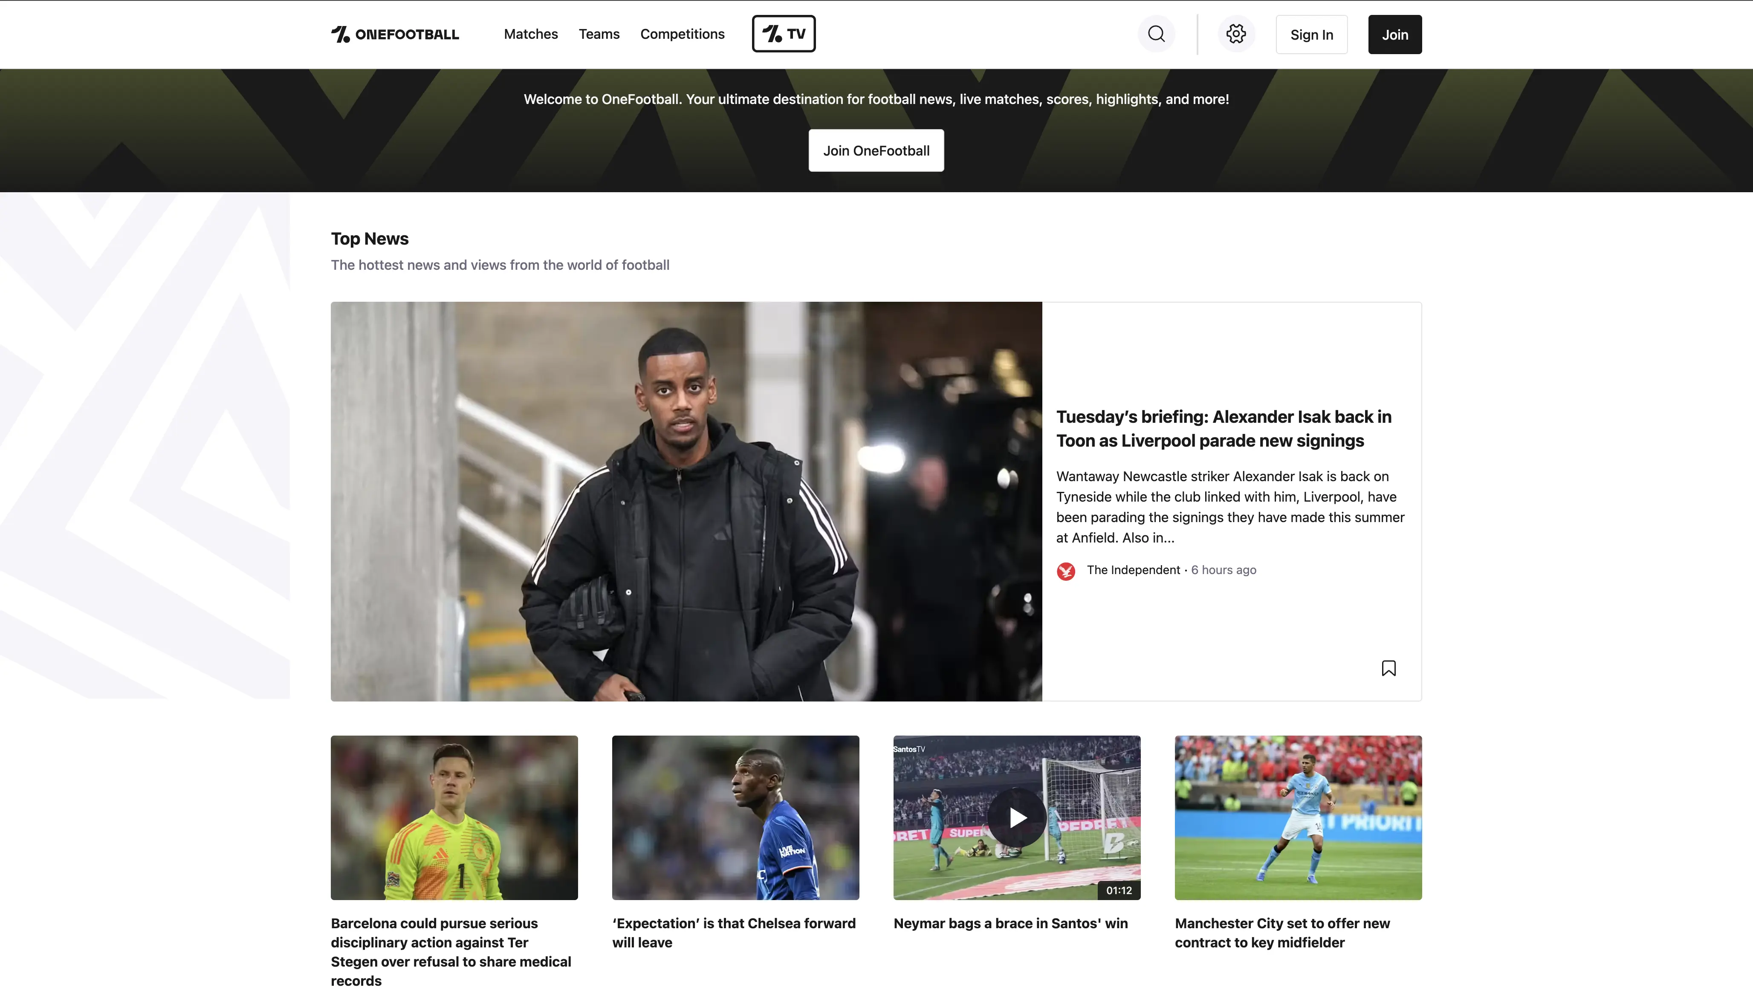
Task: Open the Tuesday's briefing Alexander Isak headline
Action: [1224, 428]
